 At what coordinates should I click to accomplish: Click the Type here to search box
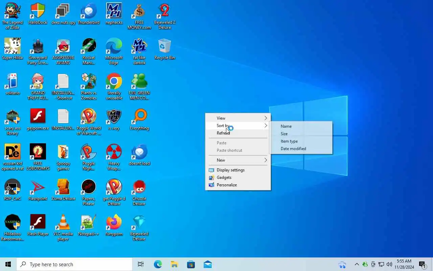point(74,264)
